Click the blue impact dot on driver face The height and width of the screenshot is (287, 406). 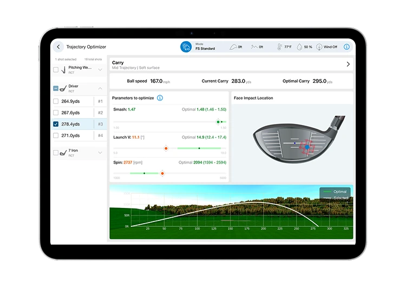click(307, 147)
